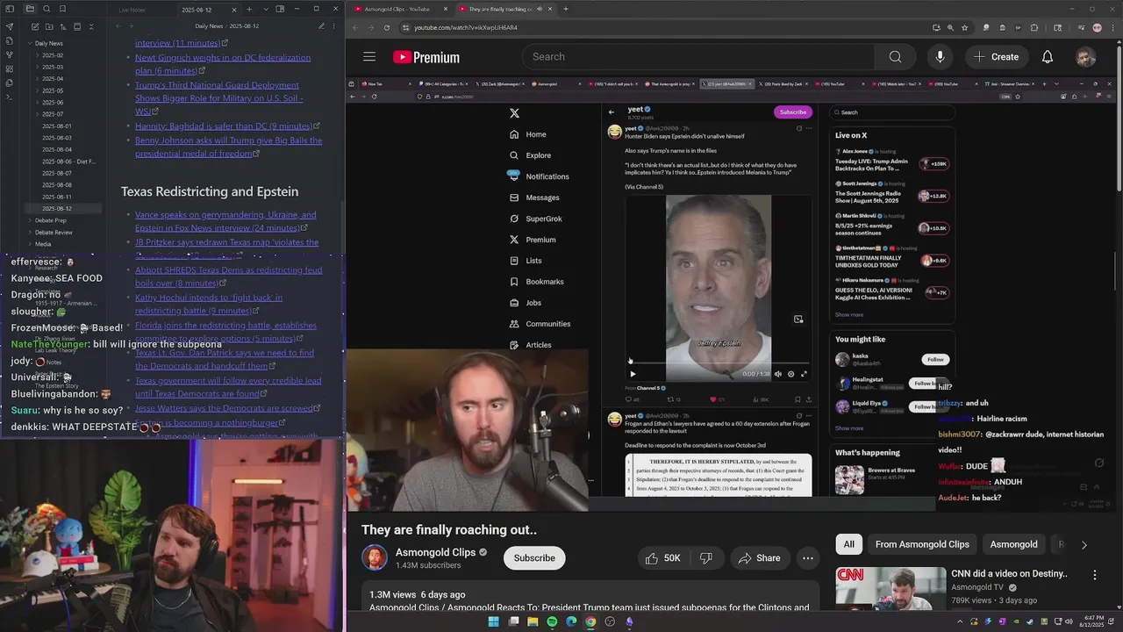This screenshot has width=1123, height=632.
Task: Open the Obsidian file explorer tab icon
Action: (30, 9)
